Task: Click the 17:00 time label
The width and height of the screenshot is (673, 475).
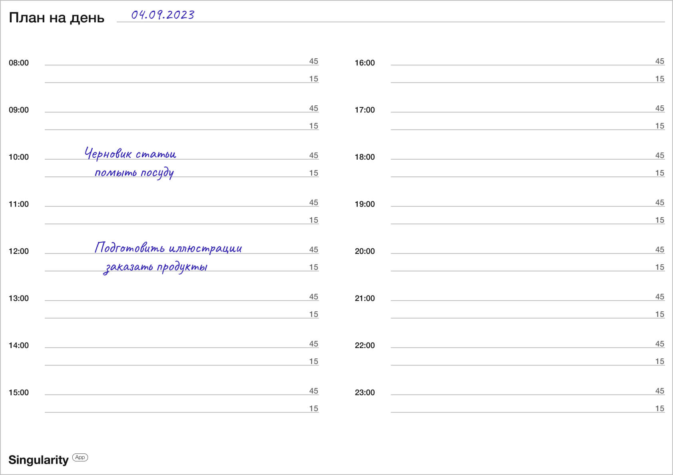Action: click(x=365, y=110)
